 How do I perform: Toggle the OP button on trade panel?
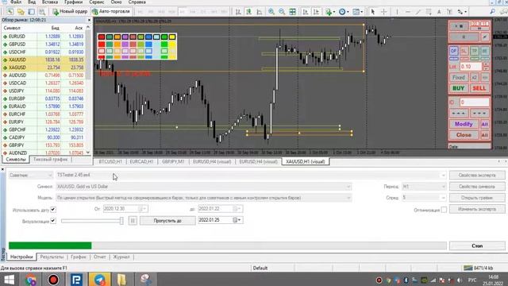click(x=453, y=51)
